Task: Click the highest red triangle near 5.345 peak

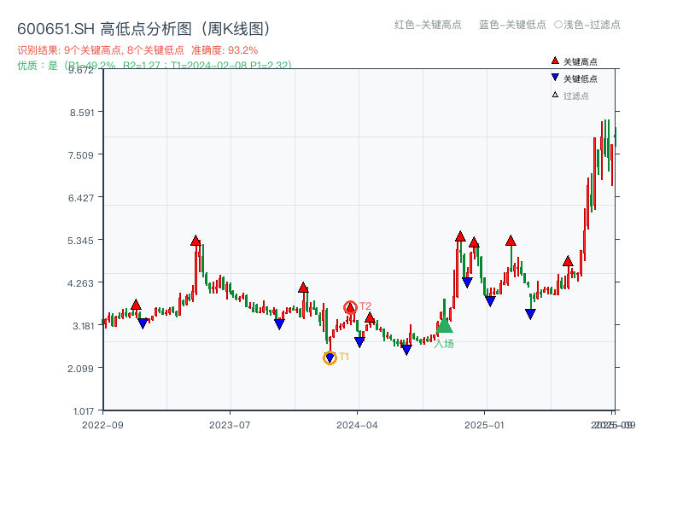Action: (x=196, y=239)
